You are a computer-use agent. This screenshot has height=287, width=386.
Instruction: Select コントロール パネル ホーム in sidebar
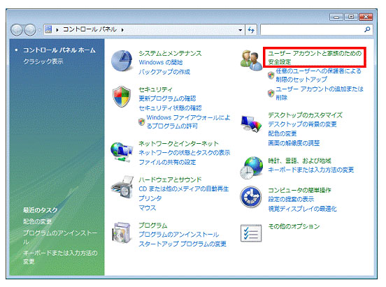(x=59, y=50)
